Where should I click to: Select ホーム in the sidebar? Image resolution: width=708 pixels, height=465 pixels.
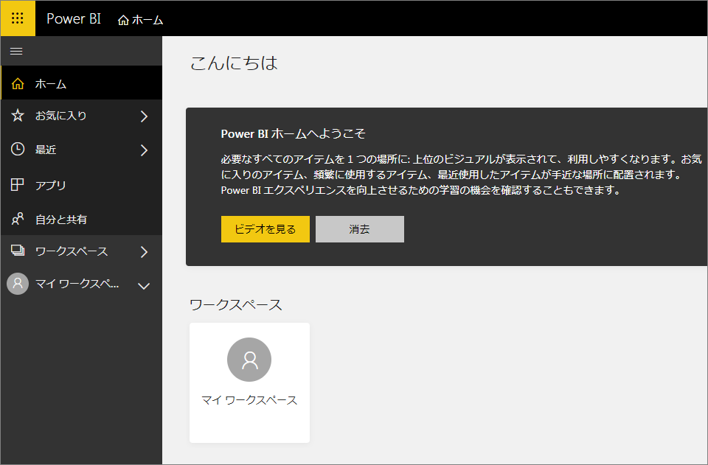point(81,83)
